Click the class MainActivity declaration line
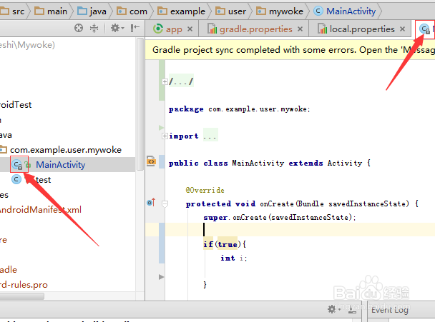The width and height of the screenshot is (435, 322). point(270,163)
